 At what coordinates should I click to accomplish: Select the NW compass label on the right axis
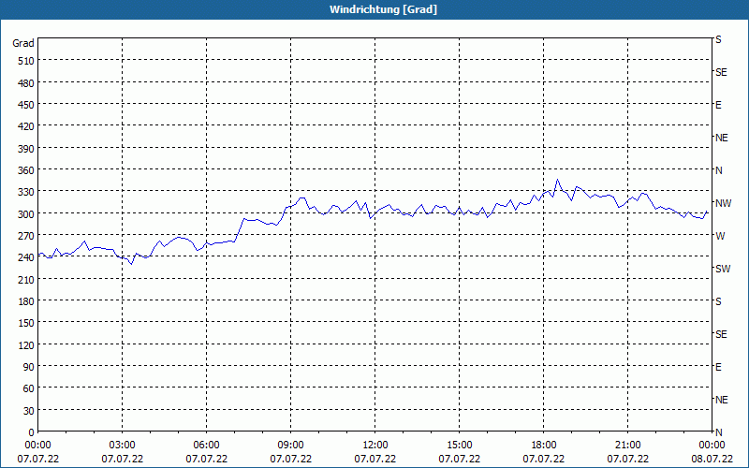pos(723,203)
